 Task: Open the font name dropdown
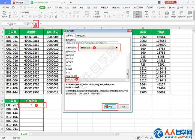point(38,13)
